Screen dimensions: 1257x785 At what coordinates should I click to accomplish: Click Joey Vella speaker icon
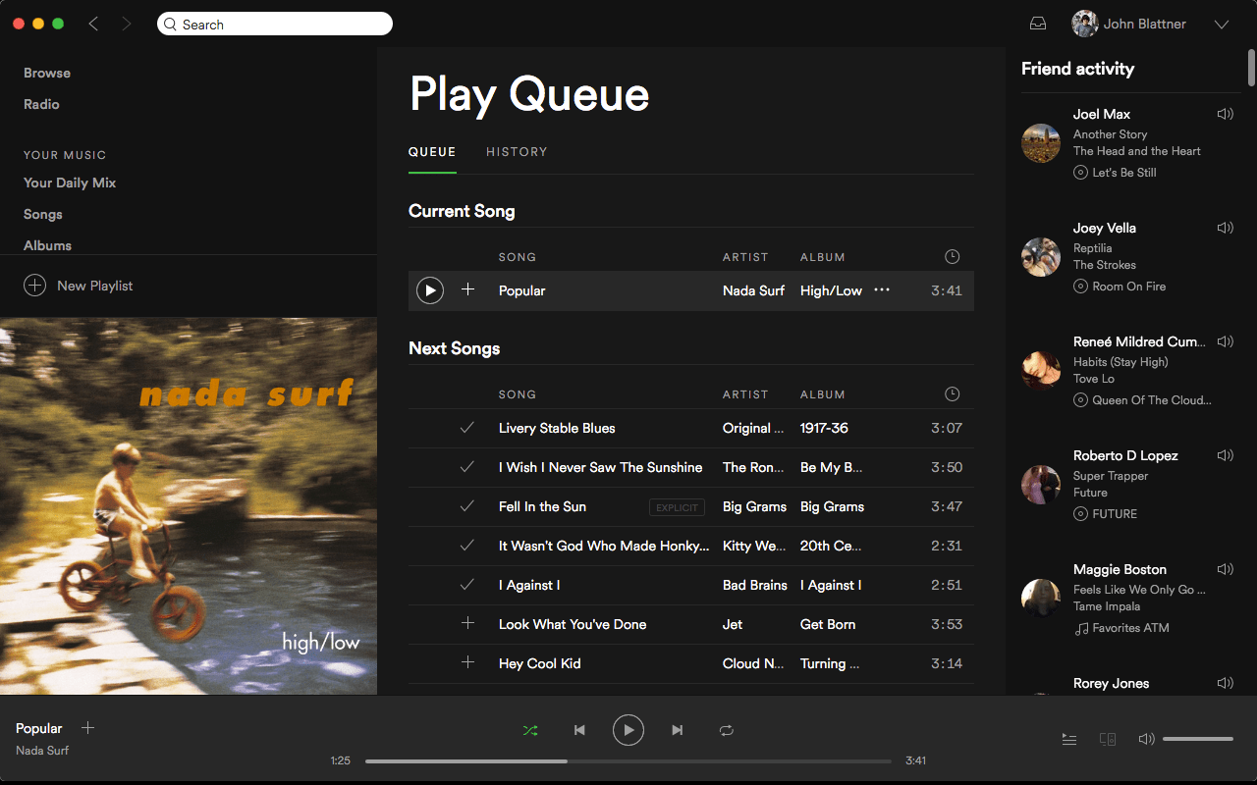1225,228
